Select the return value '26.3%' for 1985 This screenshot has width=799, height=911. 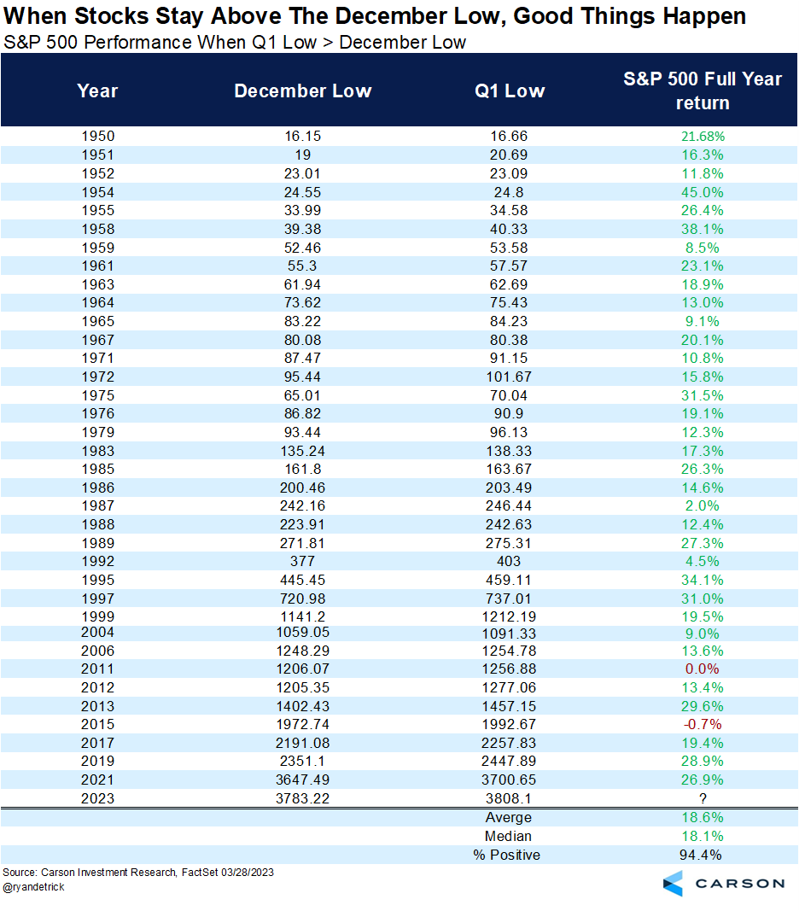[703, 469]
